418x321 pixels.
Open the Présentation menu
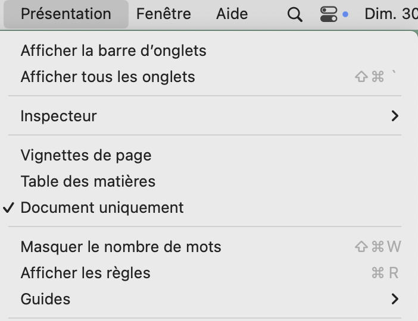click(x=65, y=14)
